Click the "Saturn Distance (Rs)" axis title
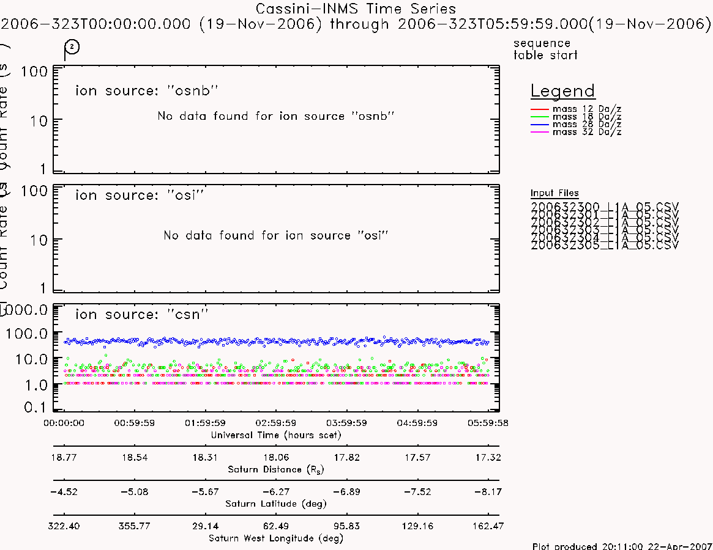 click(275, 469)
